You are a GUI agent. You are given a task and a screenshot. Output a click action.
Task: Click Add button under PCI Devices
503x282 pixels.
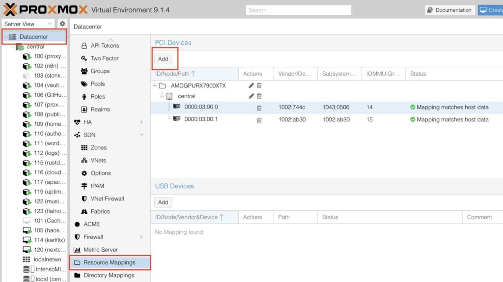[x=163, y=59]
